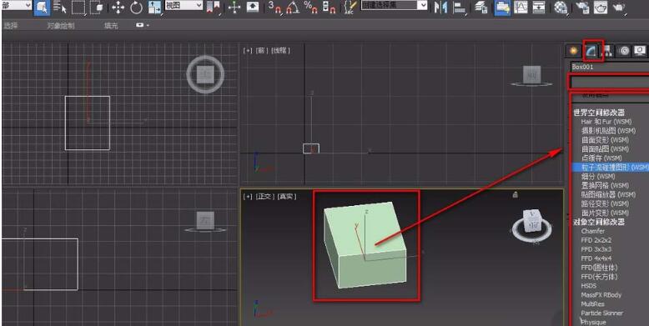Image resolution: width=649 pixels, height=326 pixels.
Task: Toggle the Percent Snap button
Action: (x=311, y=7)
